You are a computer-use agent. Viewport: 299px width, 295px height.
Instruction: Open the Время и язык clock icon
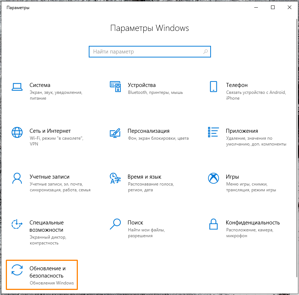click(115, 178)
